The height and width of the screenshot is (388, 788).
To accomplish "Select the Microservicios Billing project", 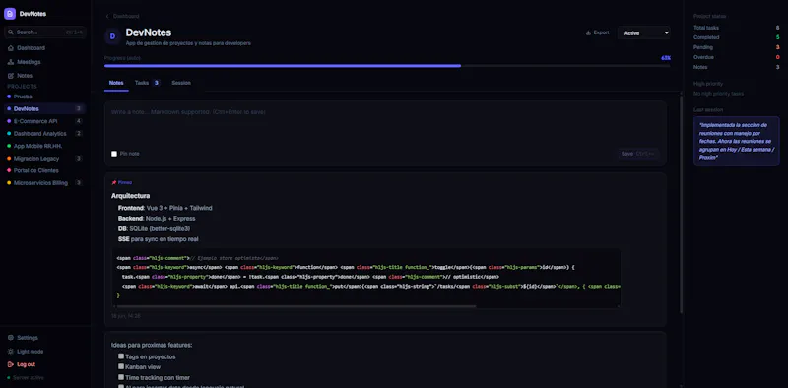I will tap(44, 183).
